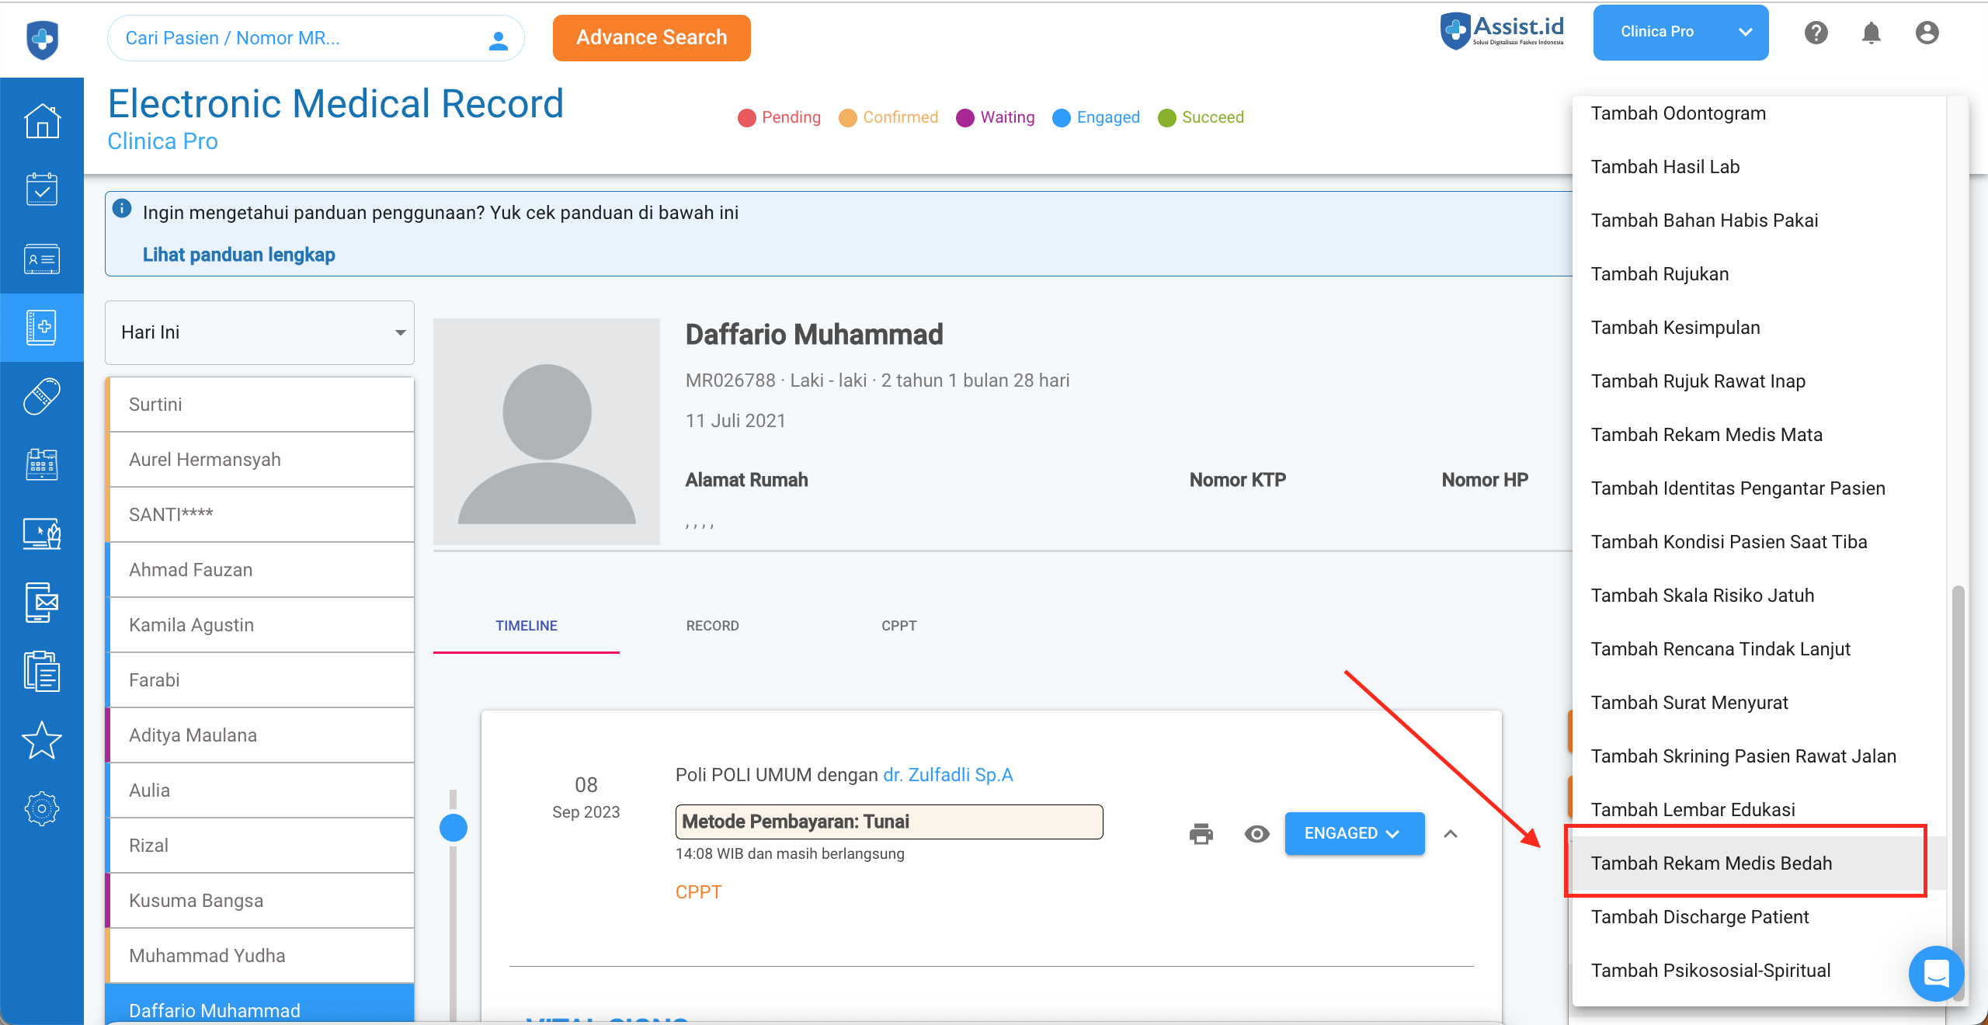Toggle the eye view icon for visit
1988x1025 pixels.
tap(1256, 834)
